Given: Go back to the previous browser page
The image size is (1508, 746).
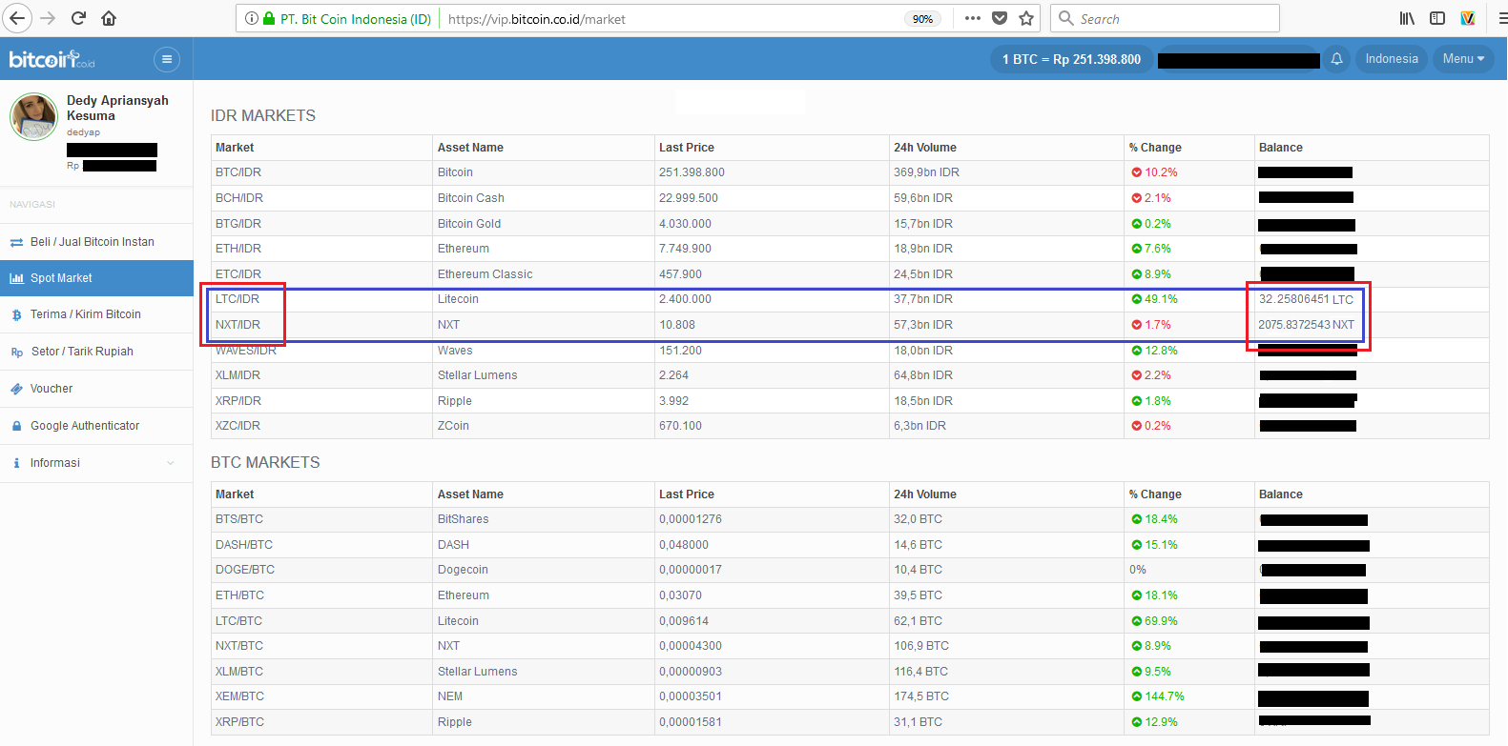Looking at the screenshot, I should 18,18.
